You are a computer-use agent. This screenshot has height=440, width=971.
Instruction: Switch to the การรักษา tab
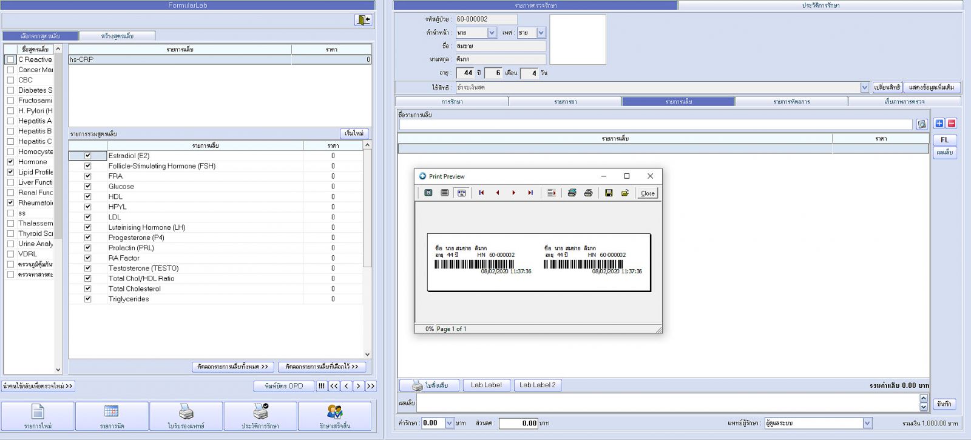452,102
